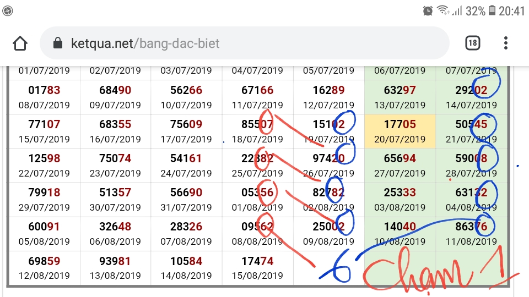Tap the result number 93981
The image size is (529, 297).
(x=115, y=261)
